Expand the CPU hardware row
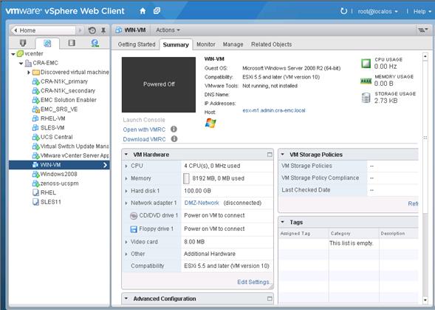The width and height of the screenshot is (435, 310). (x=126, y=166)
